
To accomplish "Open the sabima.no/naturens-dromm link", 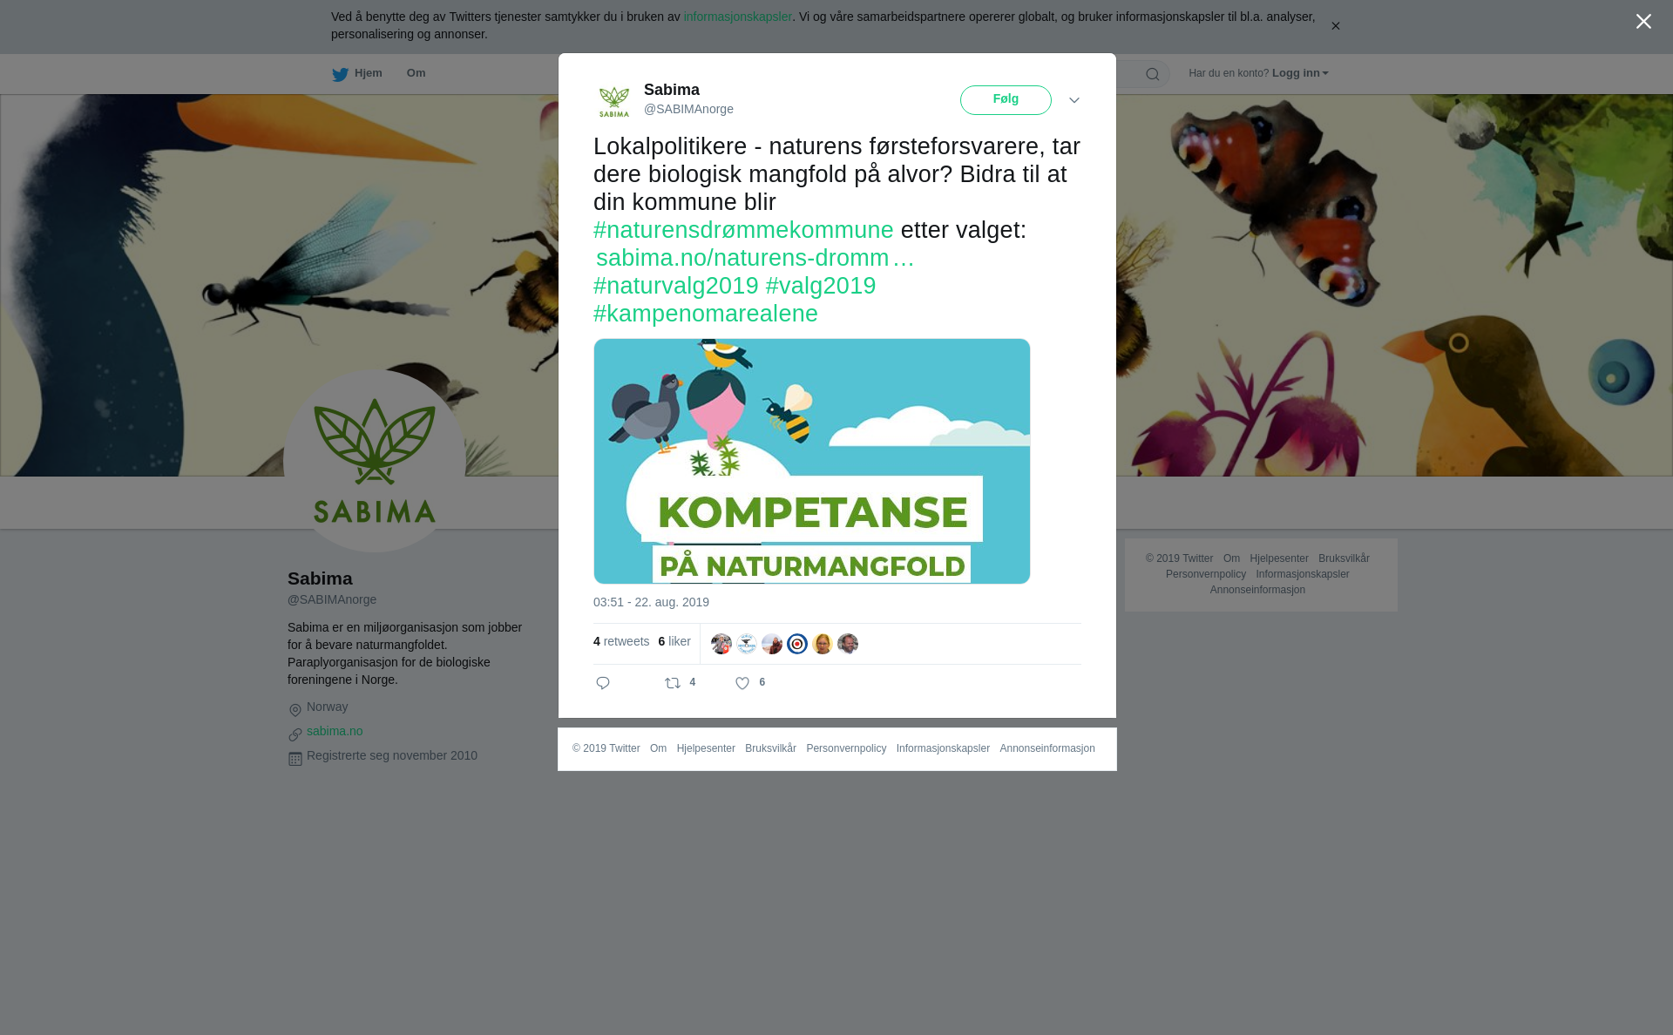I will pos(755,258).
